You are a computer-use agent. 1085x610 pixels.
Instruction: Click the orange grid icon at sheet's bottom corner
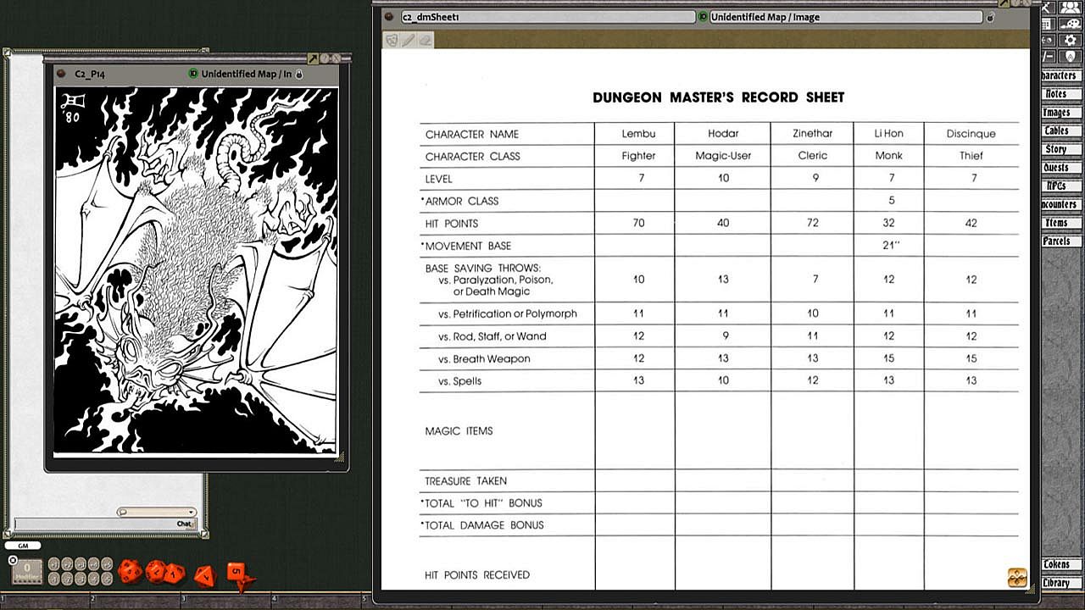[x=1017, y=577]
